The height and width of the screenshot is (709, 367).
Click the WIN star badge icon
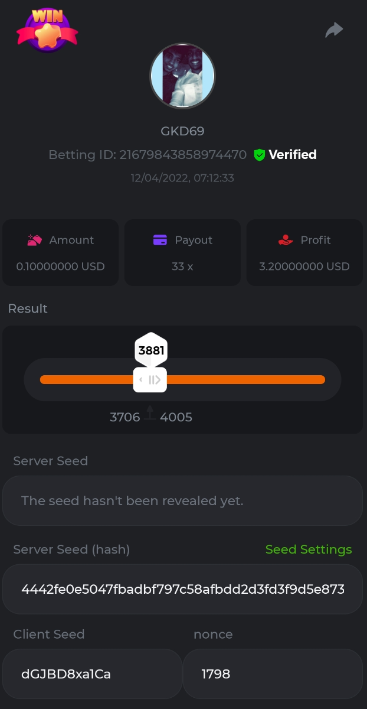tap(47, 30)
